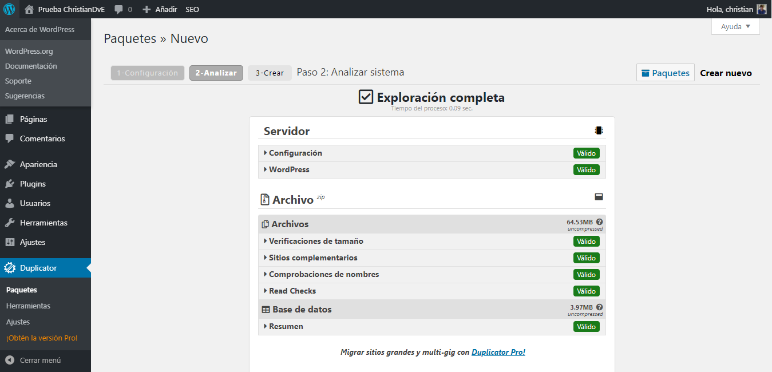The height and width of the screenshot is (372, 772).
Task: Select the 1-Configuración step
Action: pos(148,73)
